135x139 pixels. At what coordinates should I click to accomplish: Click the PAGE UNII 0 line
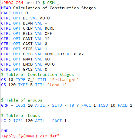point(14,13)
